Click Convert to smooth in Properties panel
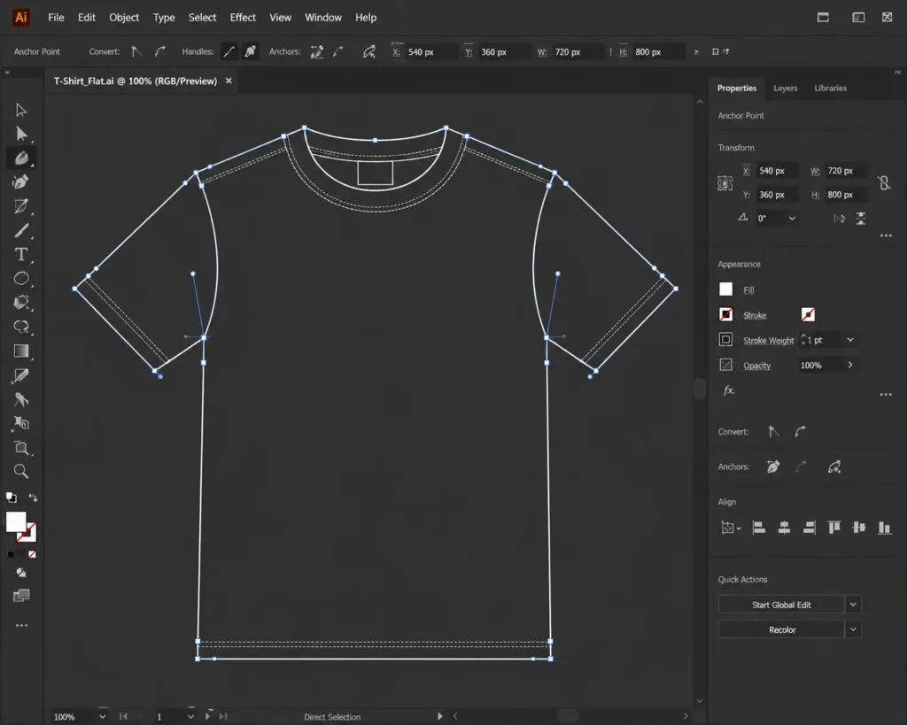907x725 pixels. 800,431
